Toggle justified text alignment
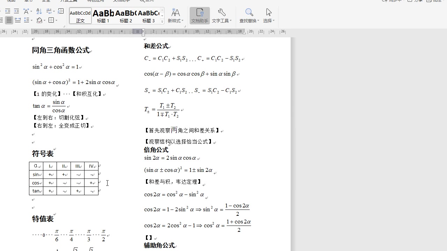The width and height of the screenshot is (447, 251). tap(9, 21)
